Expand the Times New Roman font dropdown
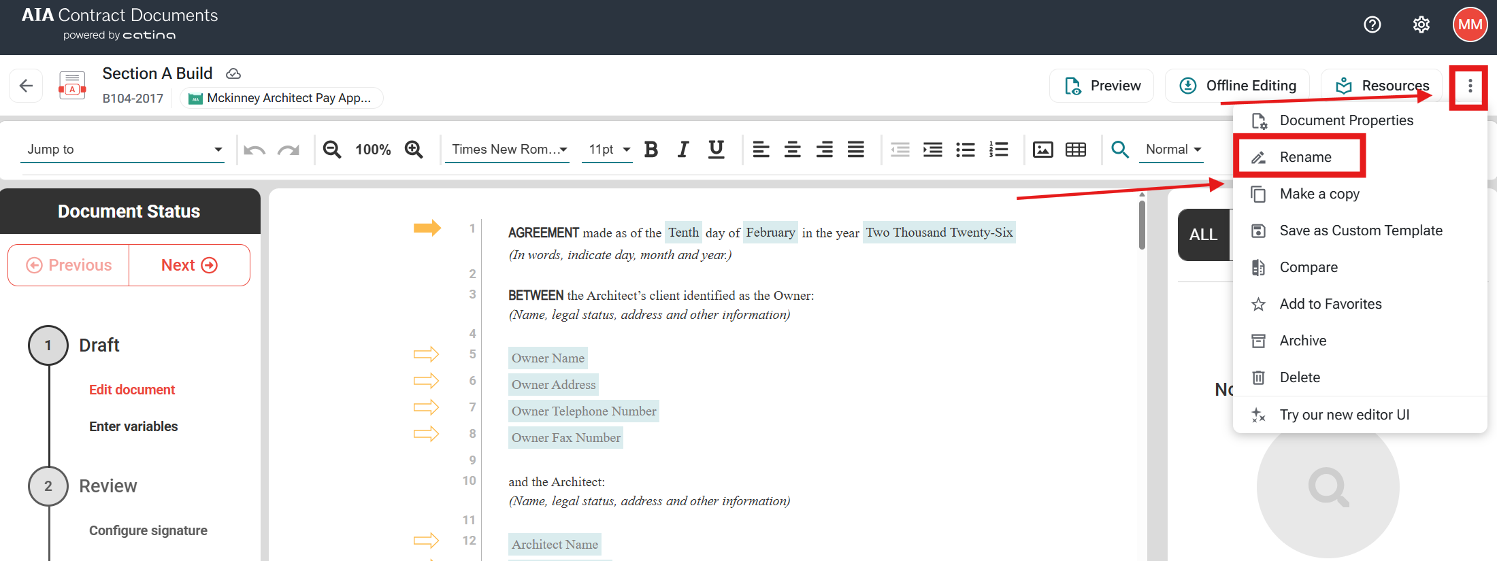The height and width of the screenshot is (561, 1497). tap(510, 150)
